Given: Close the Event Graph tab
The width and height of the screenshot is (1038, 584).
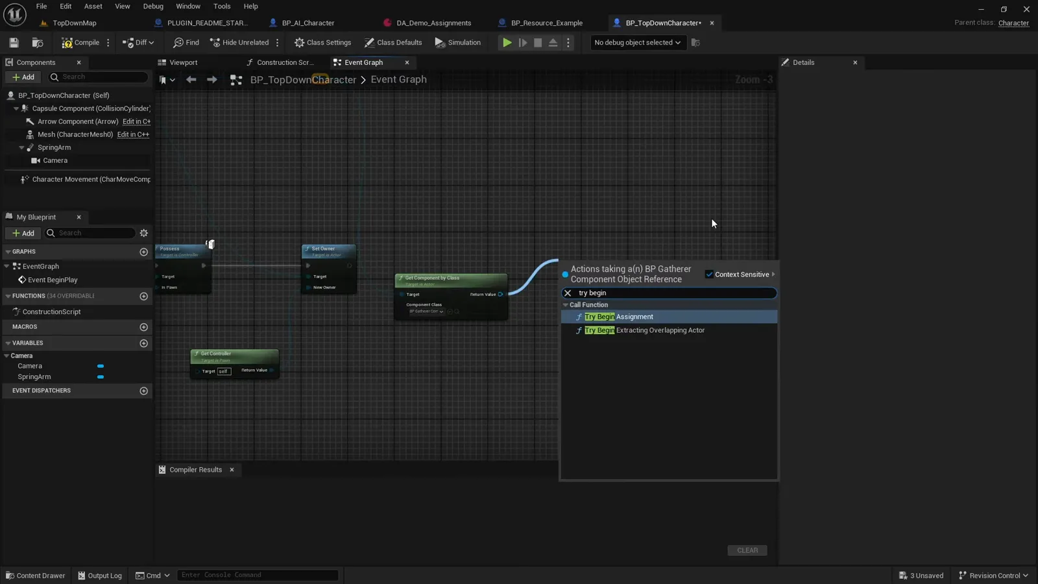Looking at the screenshot, I should (x=407, y=62).
